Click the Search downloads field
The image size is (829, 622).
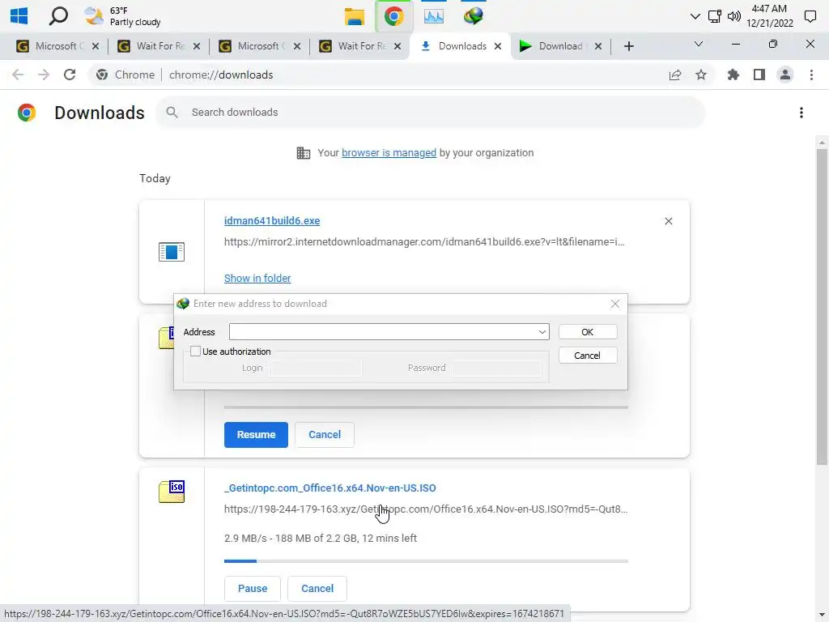(431, 112)
